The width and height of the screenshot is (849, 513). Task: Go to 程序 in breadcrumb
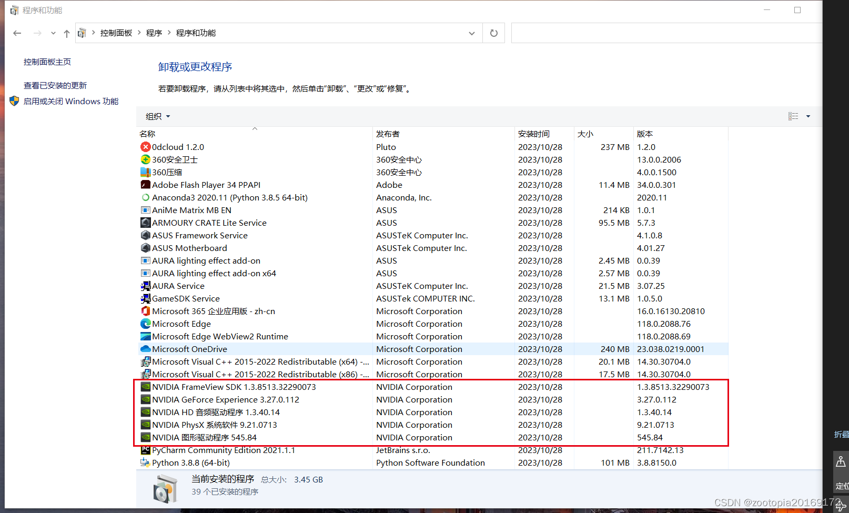pos(154,33)
